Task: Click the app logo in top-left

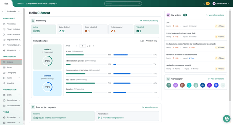Action: click(6, 4)
